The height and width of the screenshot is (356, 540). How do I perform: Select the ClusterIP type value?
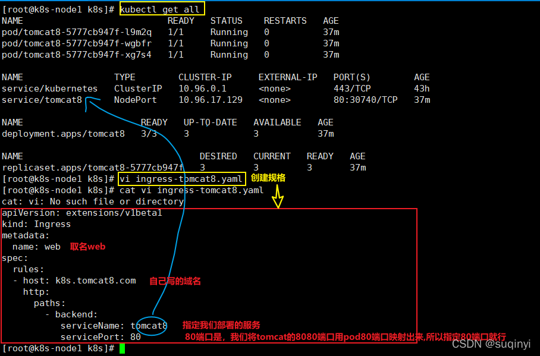138,89
